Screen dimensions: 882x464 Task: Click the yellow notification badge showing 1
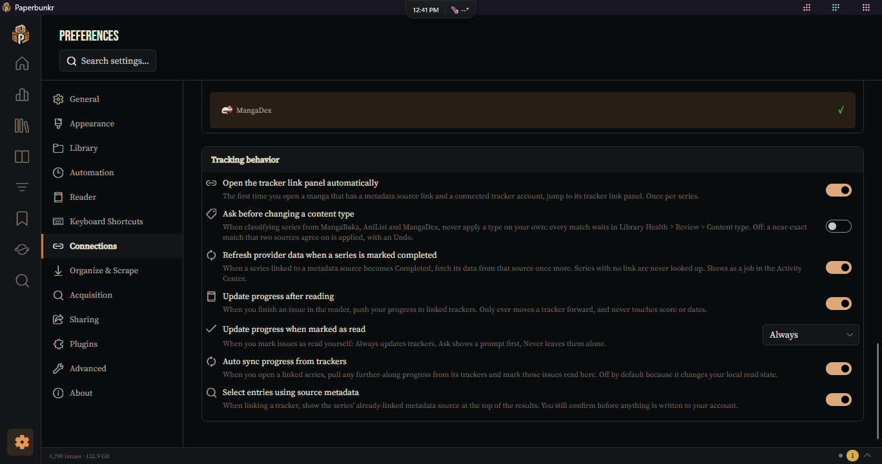pyautogui.click(x=852, y=456)
